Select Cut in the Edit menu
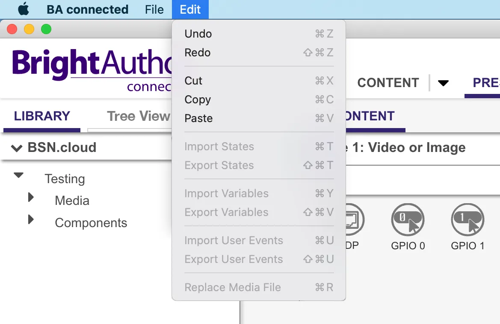The image size is (500, 324). (259, 81)
